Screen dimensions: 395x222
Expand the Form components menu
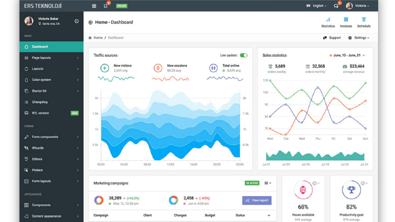(x=51, y=137)
